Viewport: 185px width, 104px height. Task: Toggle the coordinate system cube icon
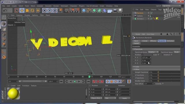(x=60, y=10)
